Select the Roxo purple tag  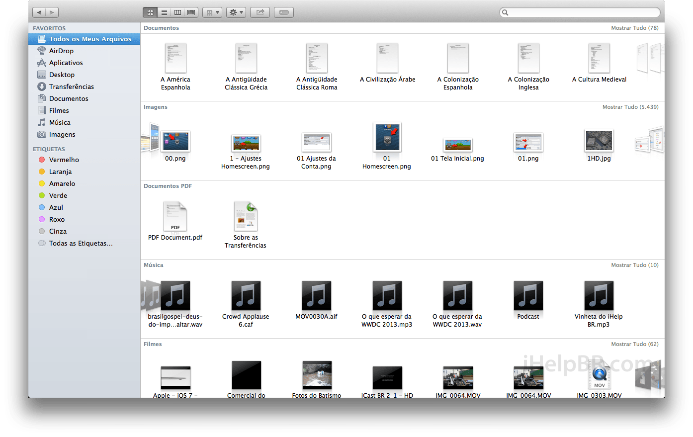tap(85, 219)
